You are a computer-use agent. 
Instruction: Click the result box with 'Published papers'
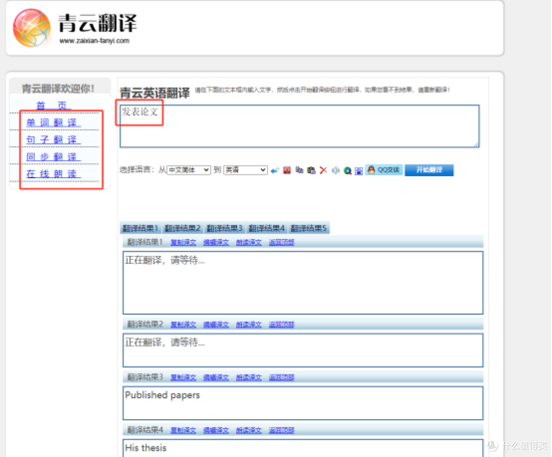click(x=303, y=403)
